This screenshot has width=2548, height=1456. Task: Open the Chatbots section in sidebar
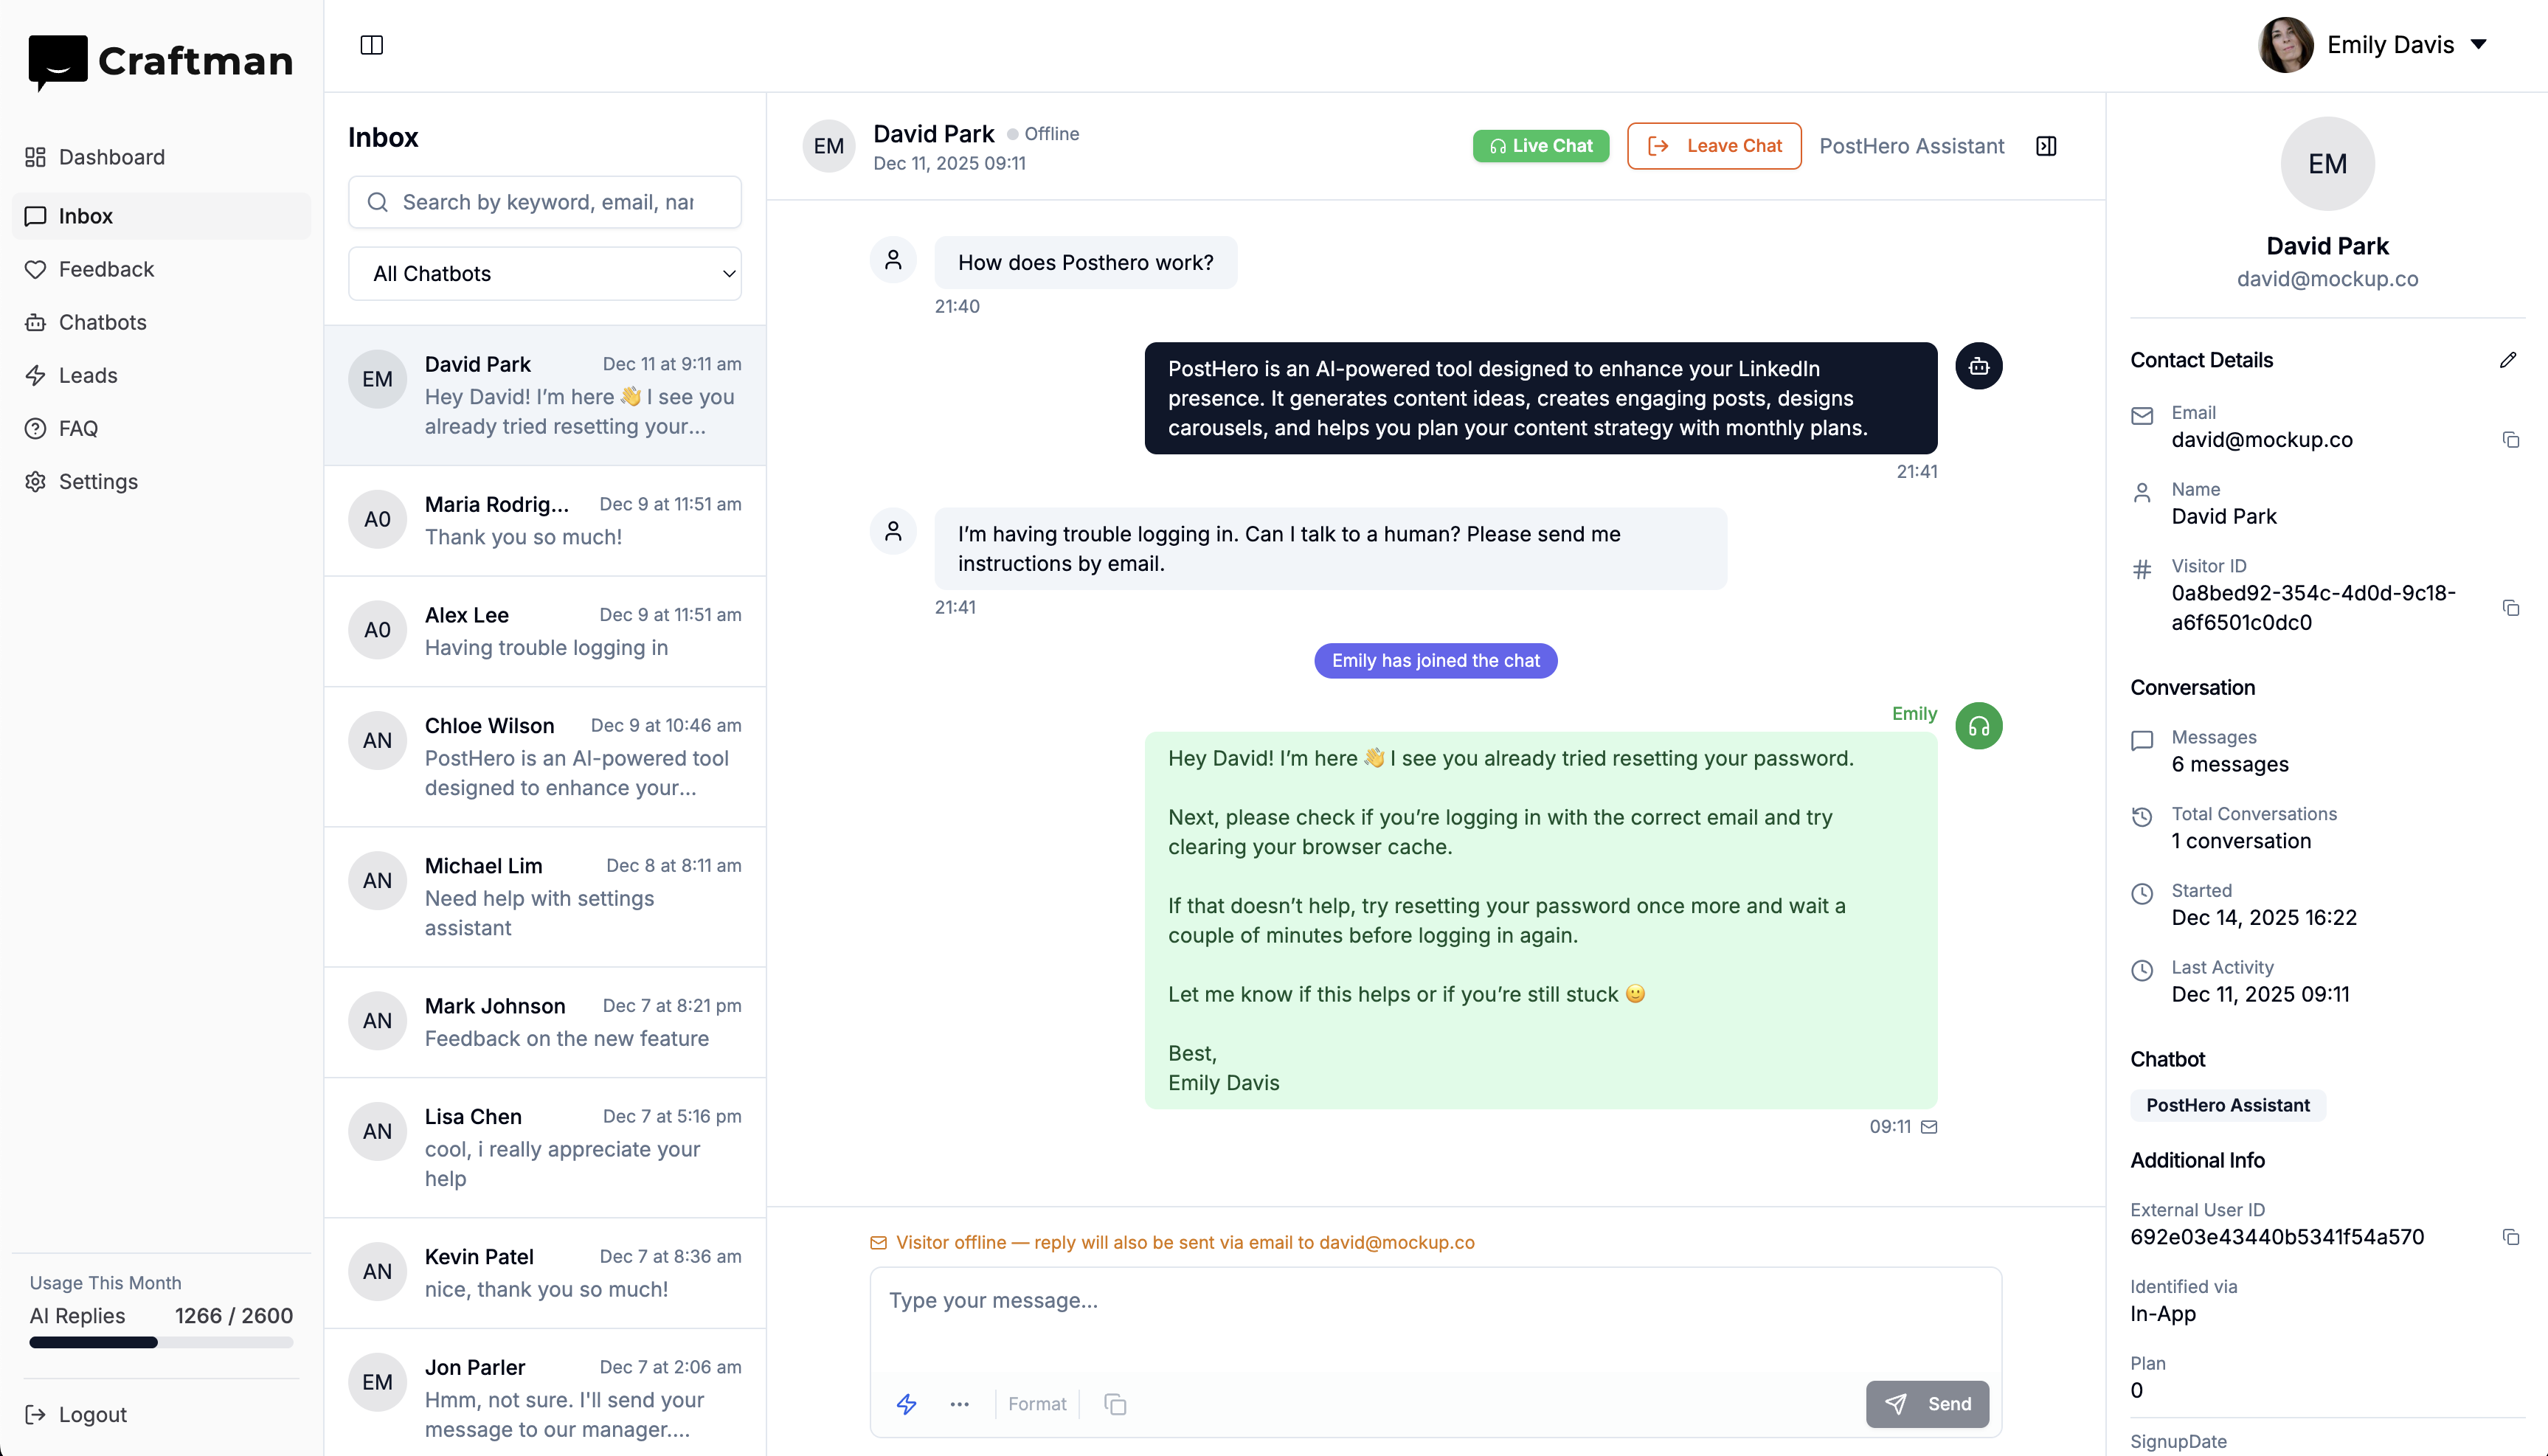102,322
